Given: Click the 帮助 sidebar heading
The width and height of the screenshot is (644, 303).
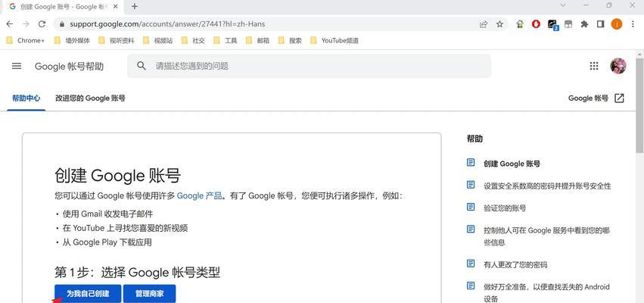Looking at the screenshot, I should [474, 139].
